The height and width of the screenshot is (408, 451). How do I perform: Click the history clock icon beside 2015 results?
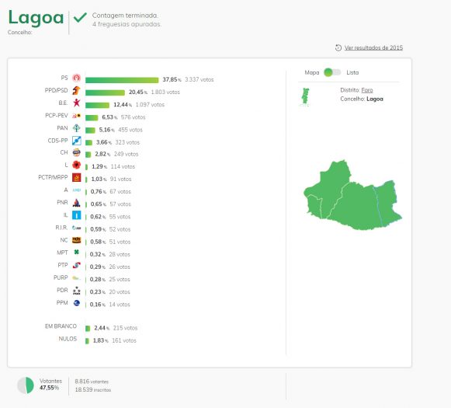point(338,48)
